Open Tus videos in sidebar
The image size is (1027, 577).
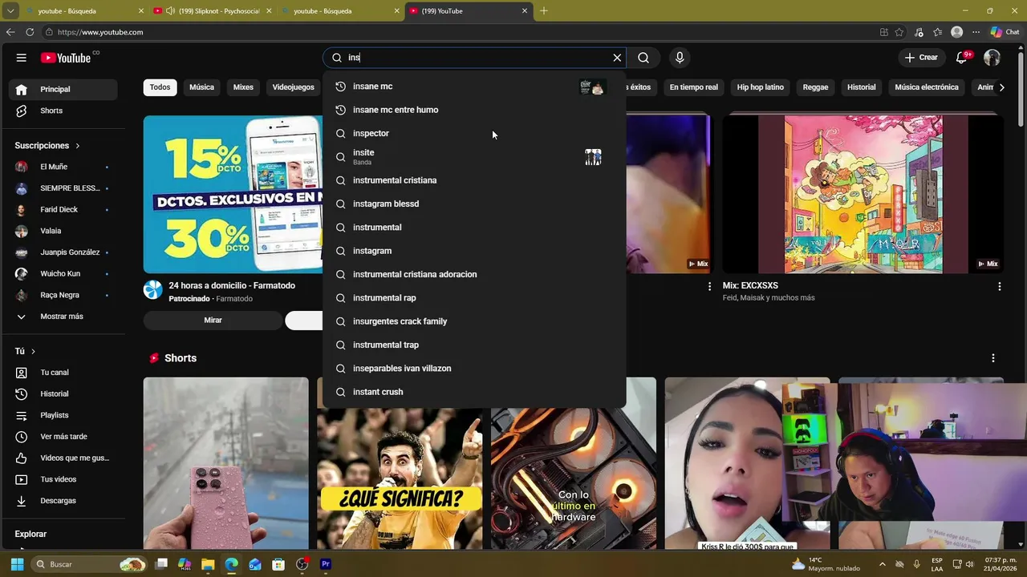coord(63,479)
